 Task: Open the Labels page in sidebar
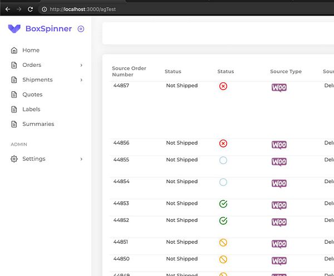pos(31,109)
